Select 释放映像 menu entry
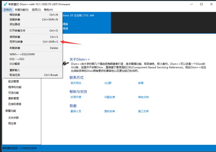Image resolution: width=216 pixels, height=152 pixels. [x=33, y=15]
